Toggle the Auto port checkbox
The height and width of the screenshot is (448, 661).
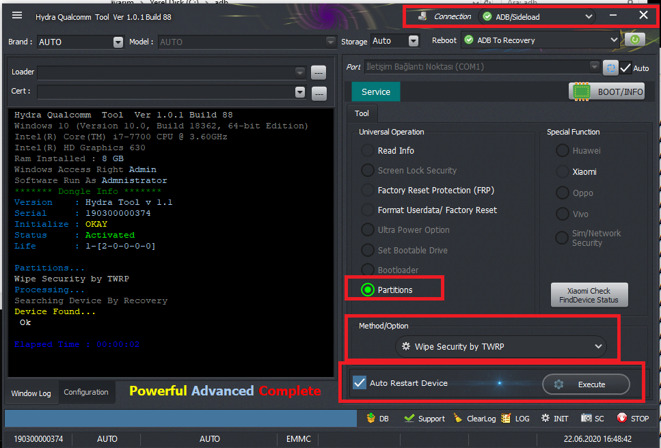625,68
